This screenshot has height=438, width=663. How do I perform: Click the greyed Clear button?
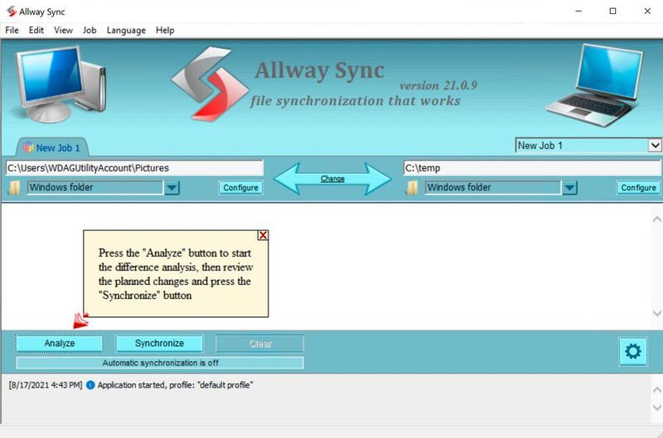[x=259, y=344]
